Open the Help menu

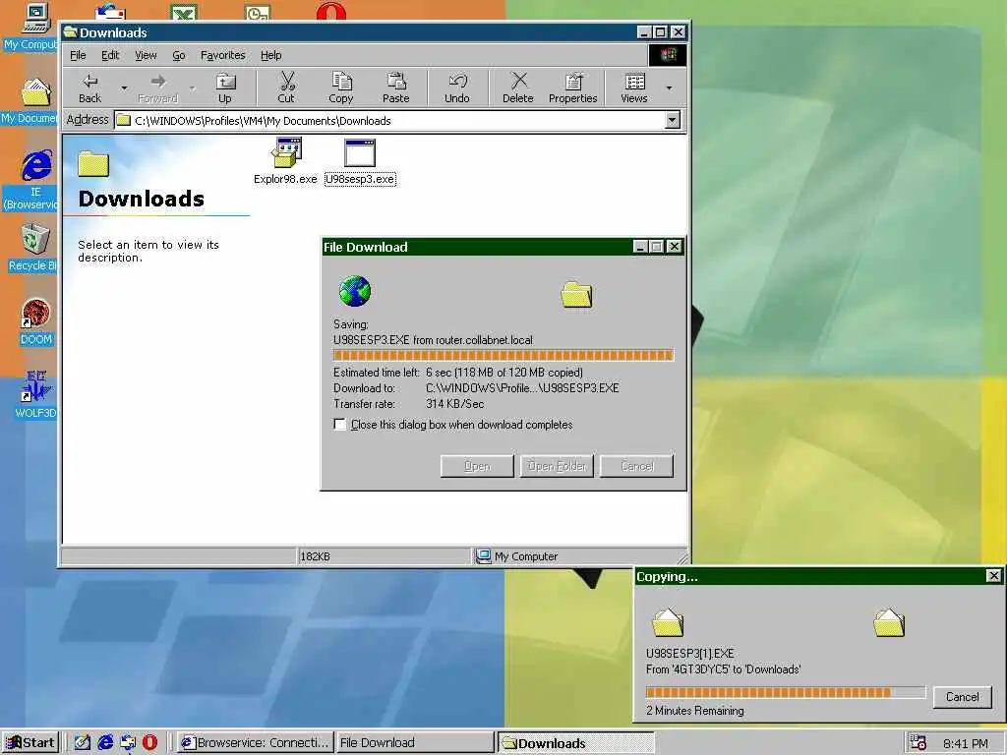pos(271,55)
